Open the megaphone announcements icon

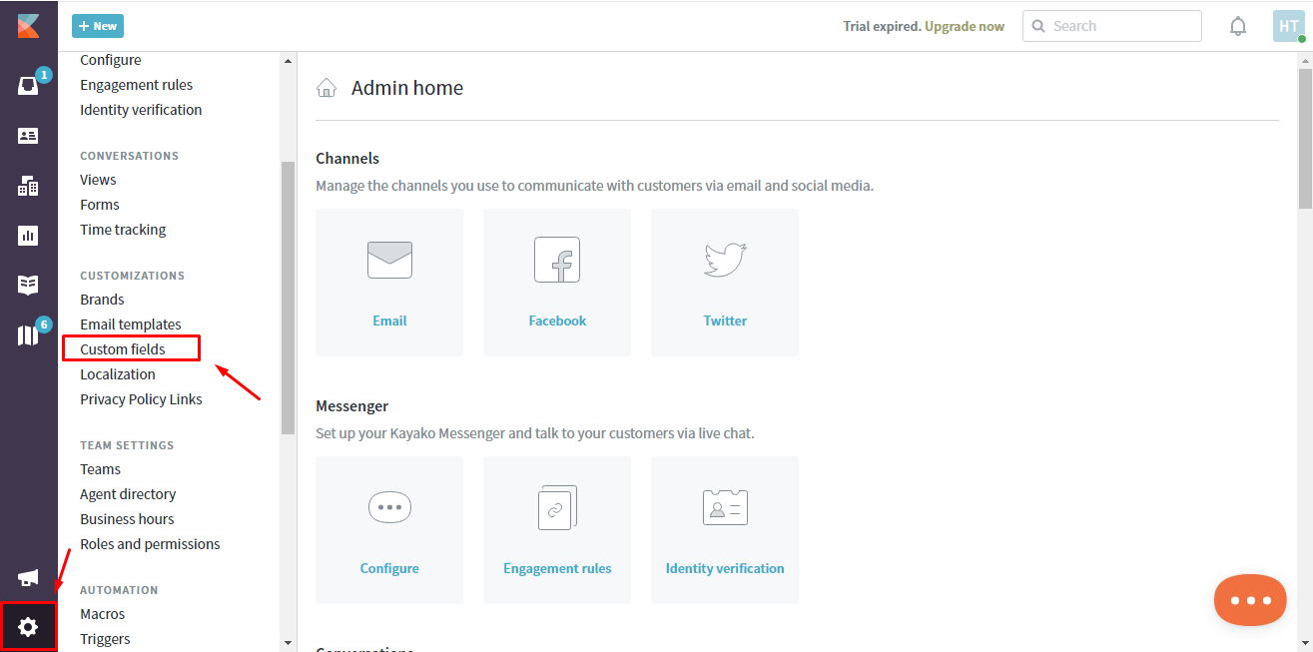(28, 578)
